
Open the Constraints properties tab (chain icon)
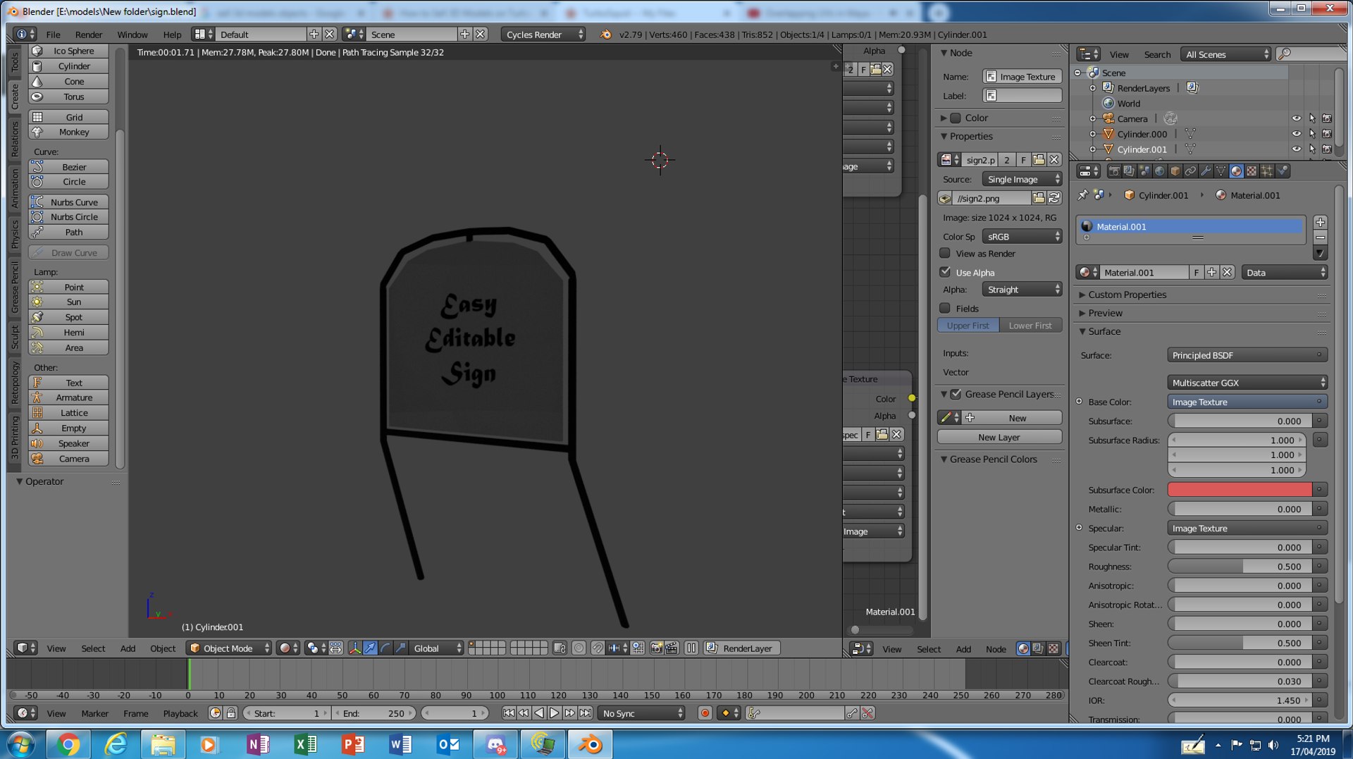1190,171
